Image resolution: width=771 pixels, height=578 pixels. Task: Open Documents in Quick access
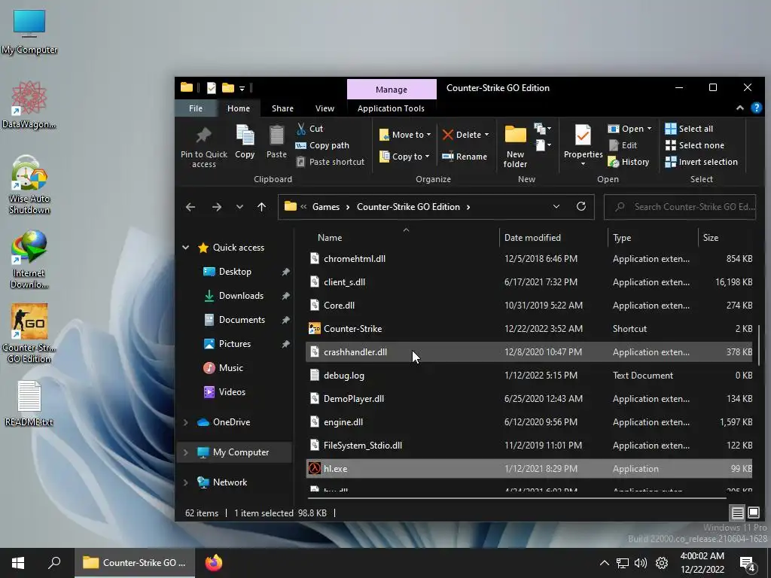242,319
